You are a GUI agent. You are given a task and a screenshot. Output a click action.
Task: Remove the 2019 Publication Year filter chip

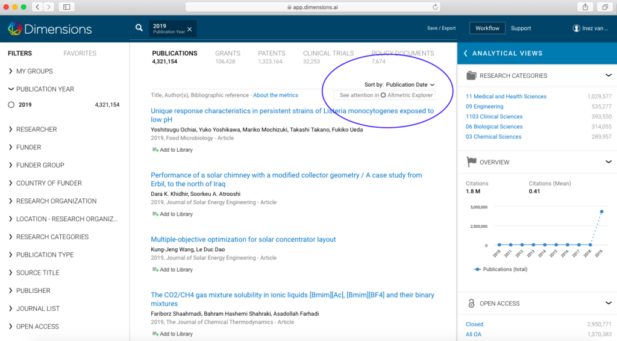pyautogui.click(x=190, y=29)
